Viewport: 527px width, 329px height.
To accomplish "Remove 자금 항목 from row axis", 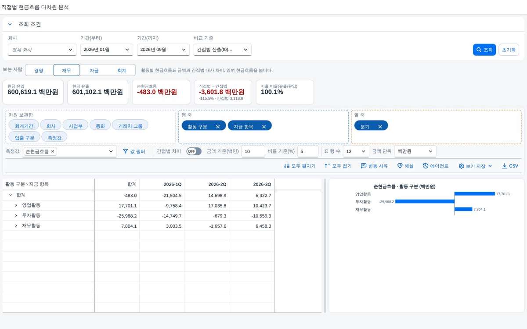I will [x=264, y=126].
